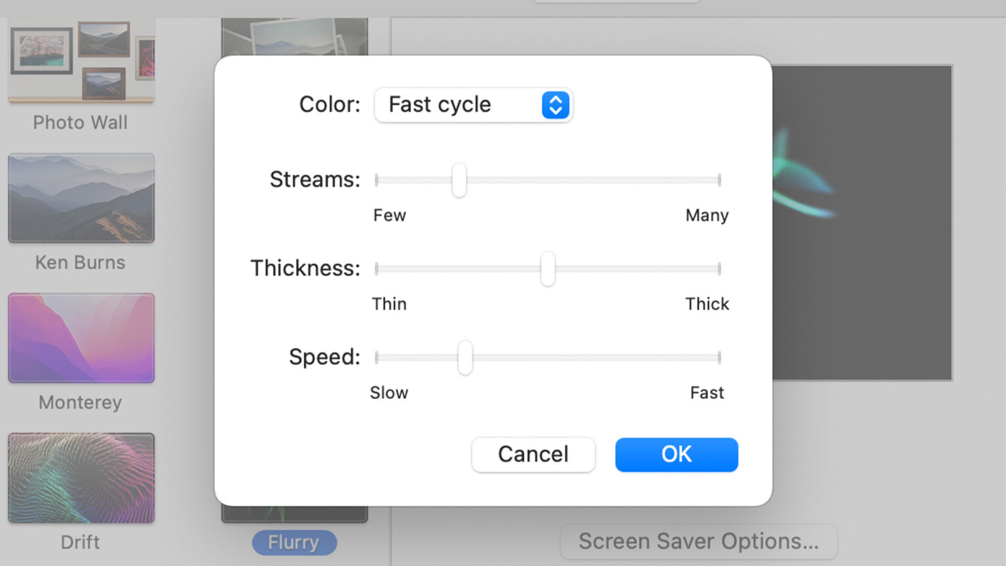Click the Screen Saver Options button
The height and width of the screenshot is (566, 1006).
pos(698,542)
